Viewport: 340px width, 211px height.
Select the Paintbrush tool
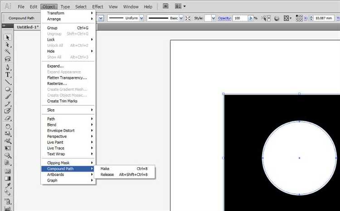tap(7, 96)
